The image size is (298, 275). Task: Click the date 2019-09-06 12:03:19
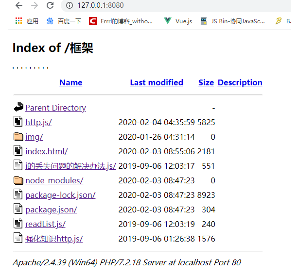tap(157, 225)
